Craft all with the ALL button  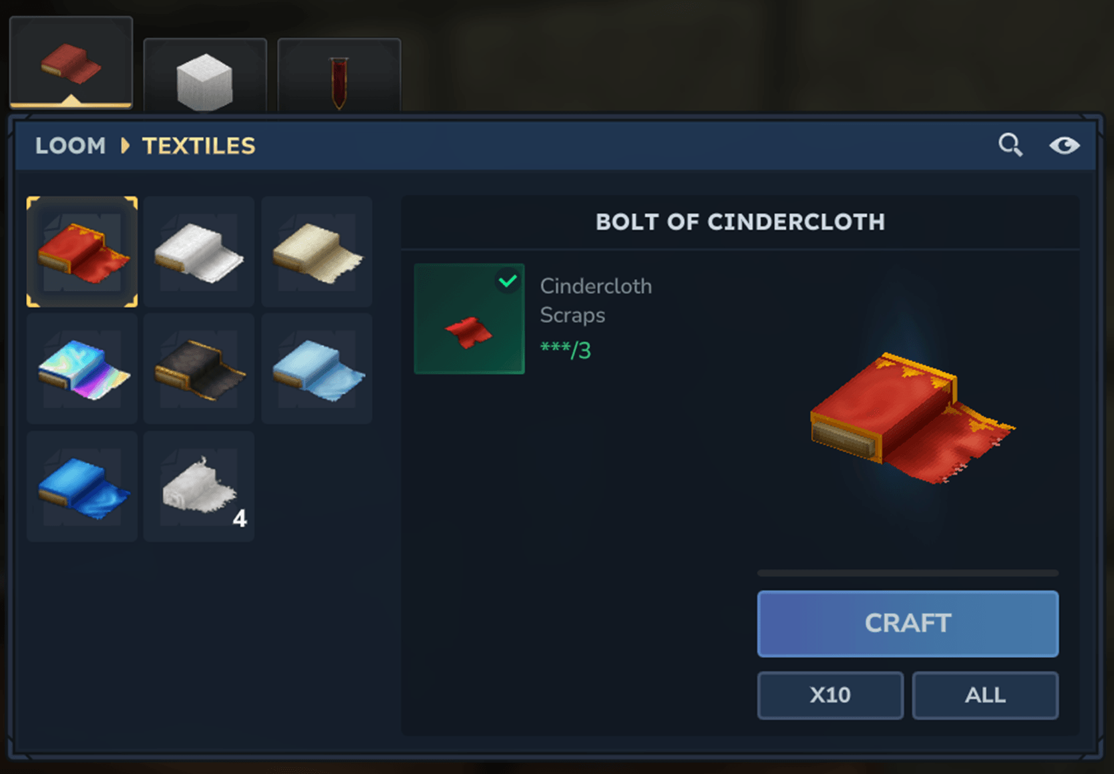pyautogui.click(x=985, y=695)
